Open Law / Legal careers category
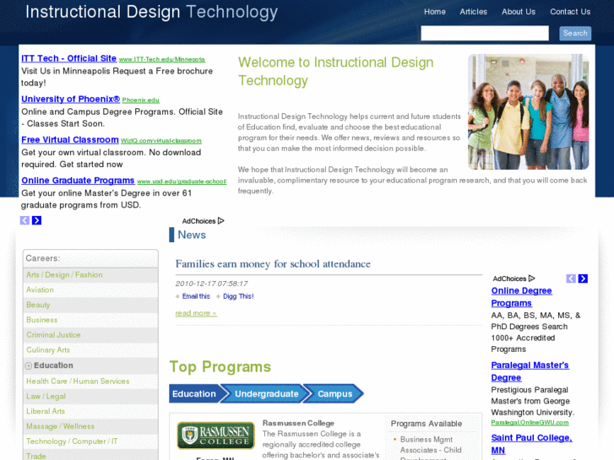 tap(46, 396)
